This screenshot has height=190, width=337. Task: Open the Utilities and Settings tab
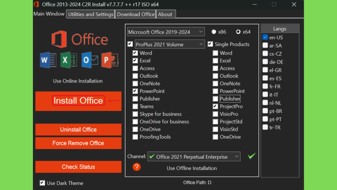tap(91, 14)
